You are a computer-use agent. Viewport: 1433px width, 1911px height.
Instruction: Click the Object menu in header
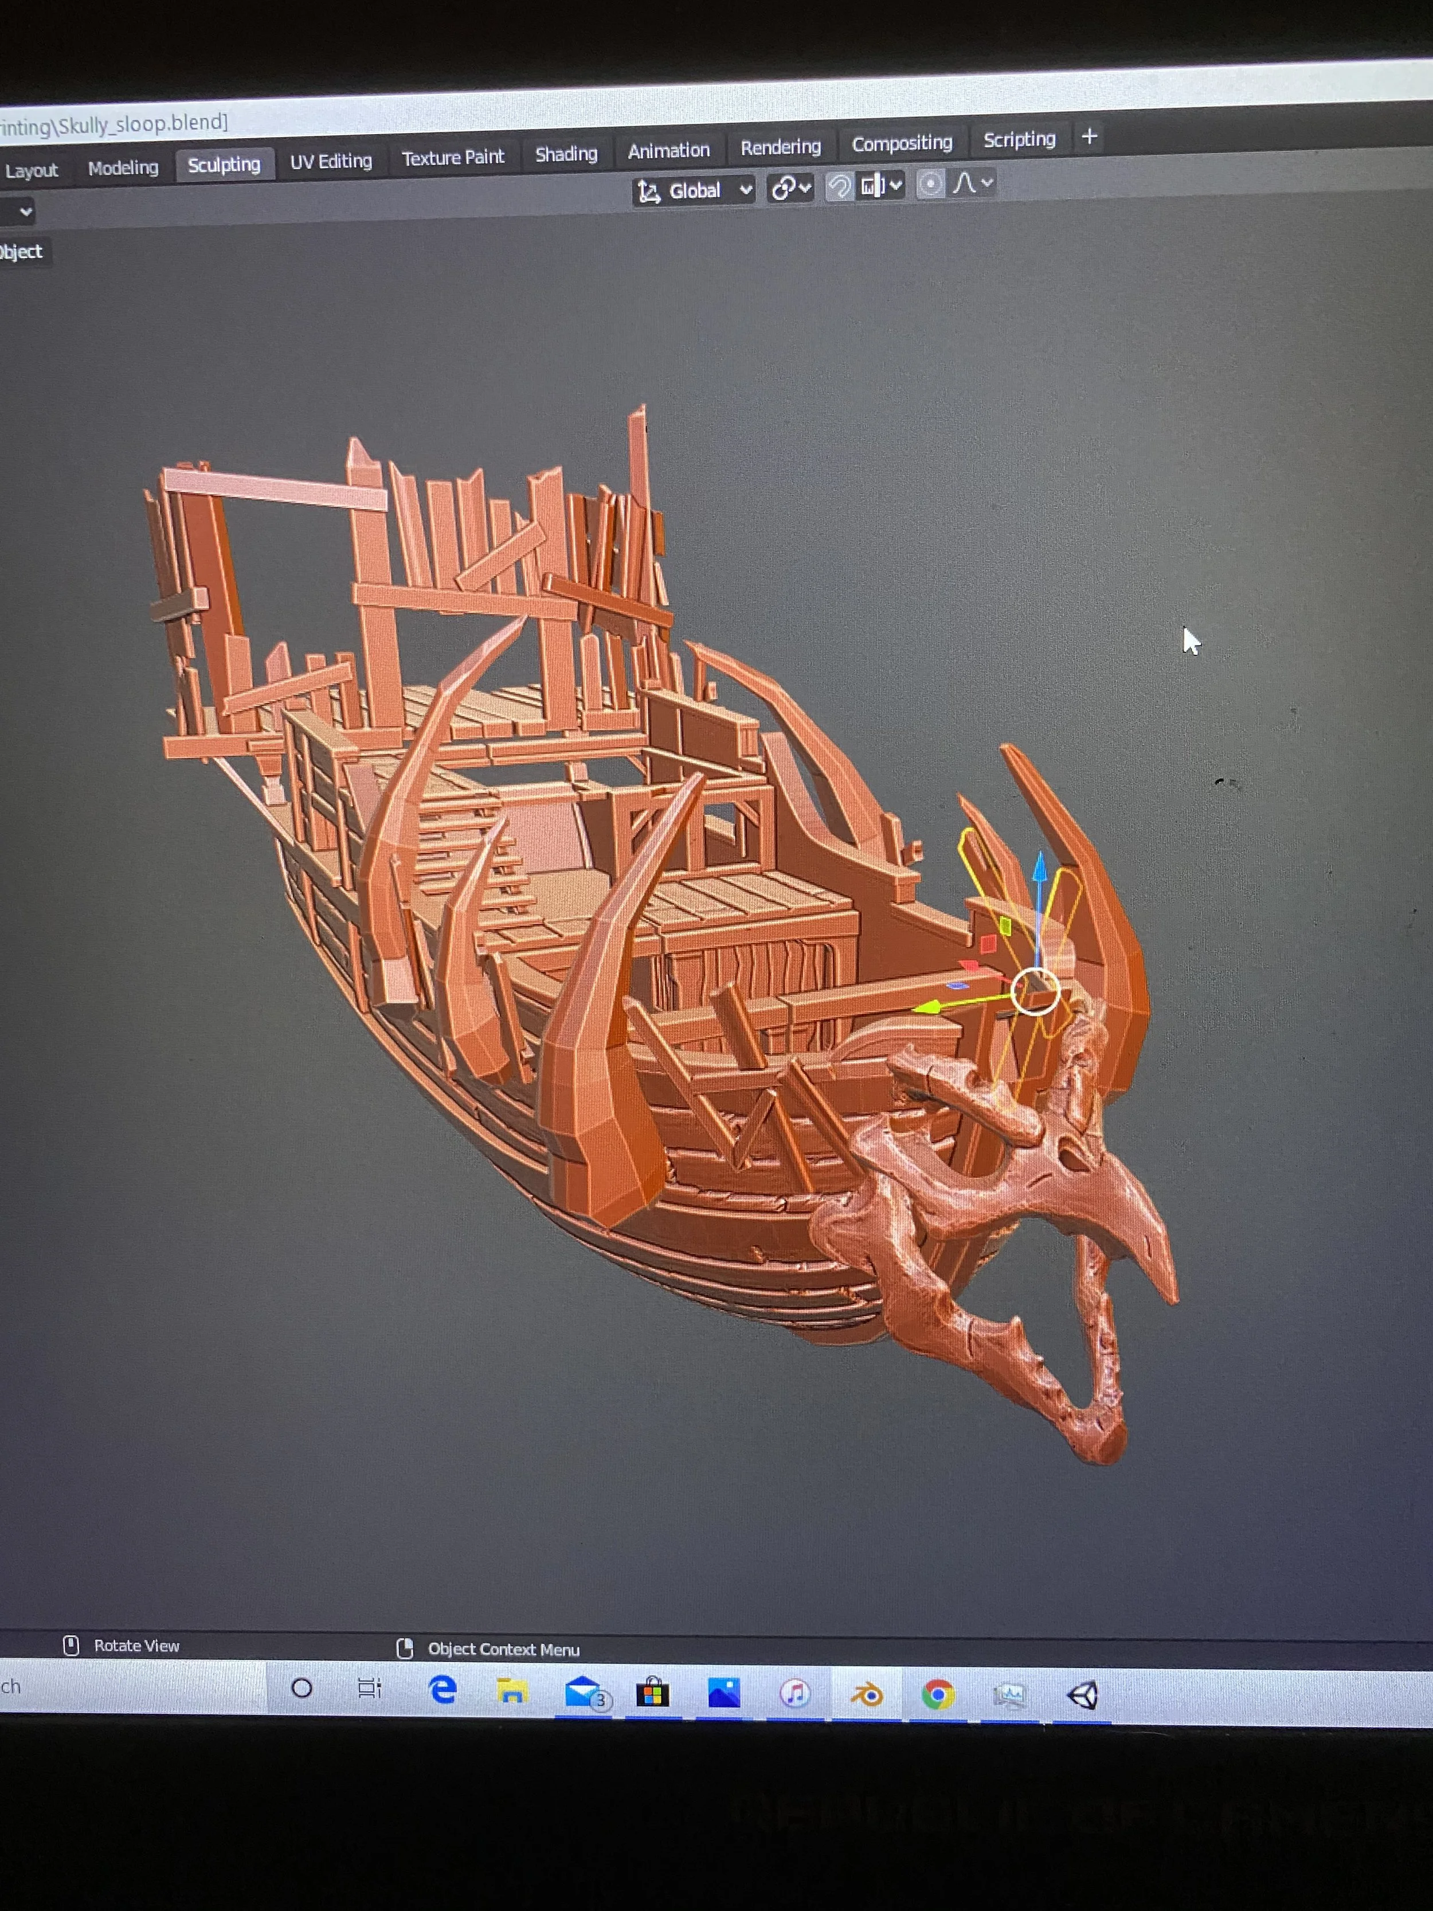(22, 251)
